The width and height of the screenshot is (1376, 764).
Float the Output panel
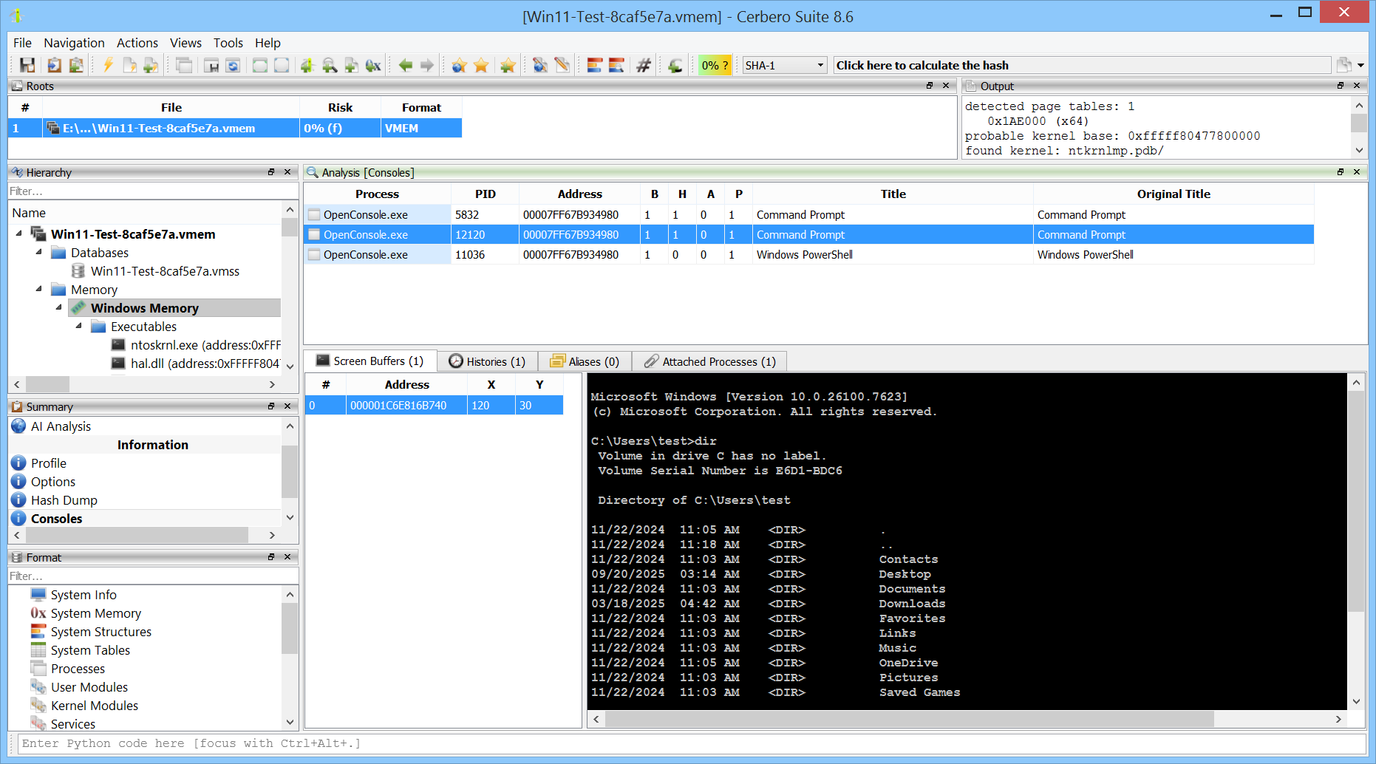click(x=1341, y=86)
